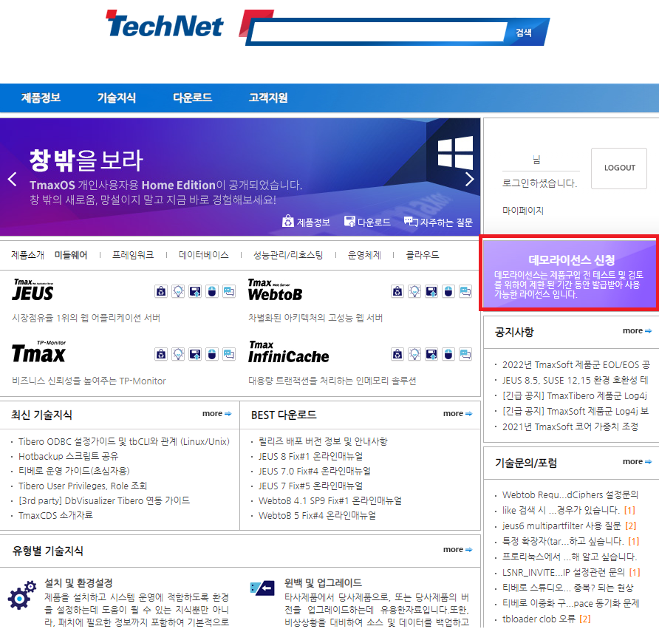Open more for 최신 기술지식
659x629 pixels.
[216, 414]
